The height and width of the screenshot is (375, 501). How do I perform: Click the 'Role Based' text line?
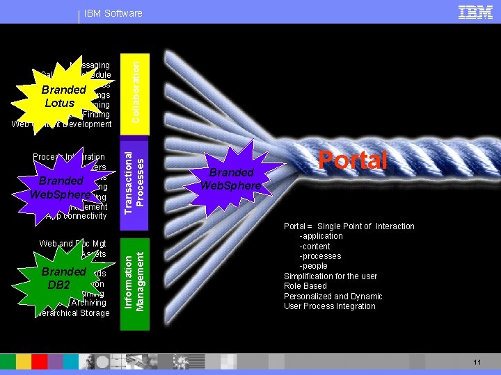(305, 286)
